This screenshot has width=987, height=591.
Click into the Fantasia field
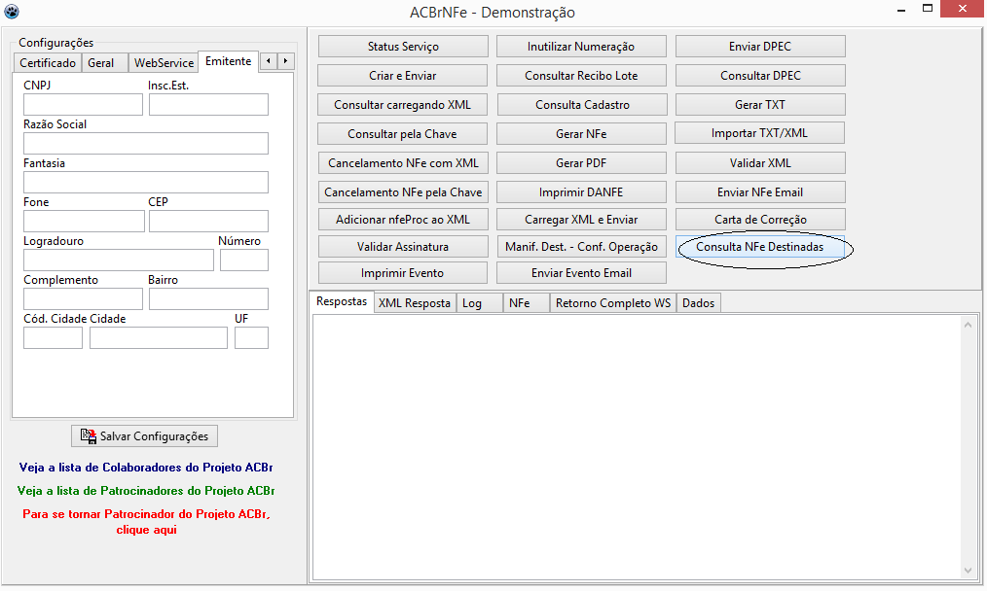coord(146,183)
